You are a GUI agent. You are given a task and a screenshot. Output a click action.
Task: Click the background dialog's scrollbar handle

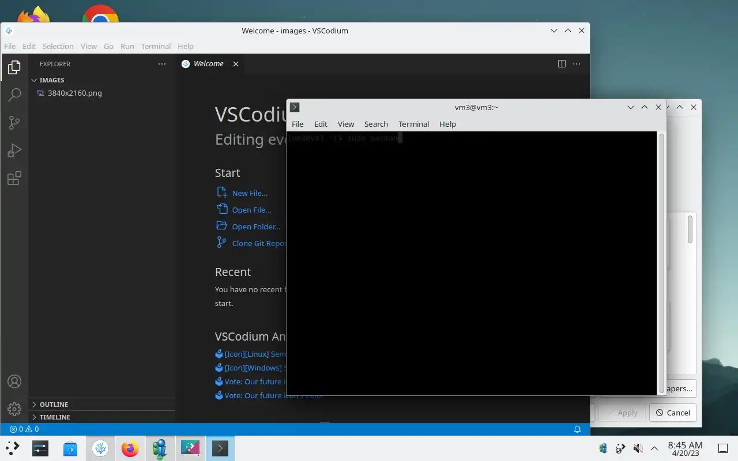(x=690, y=229)
